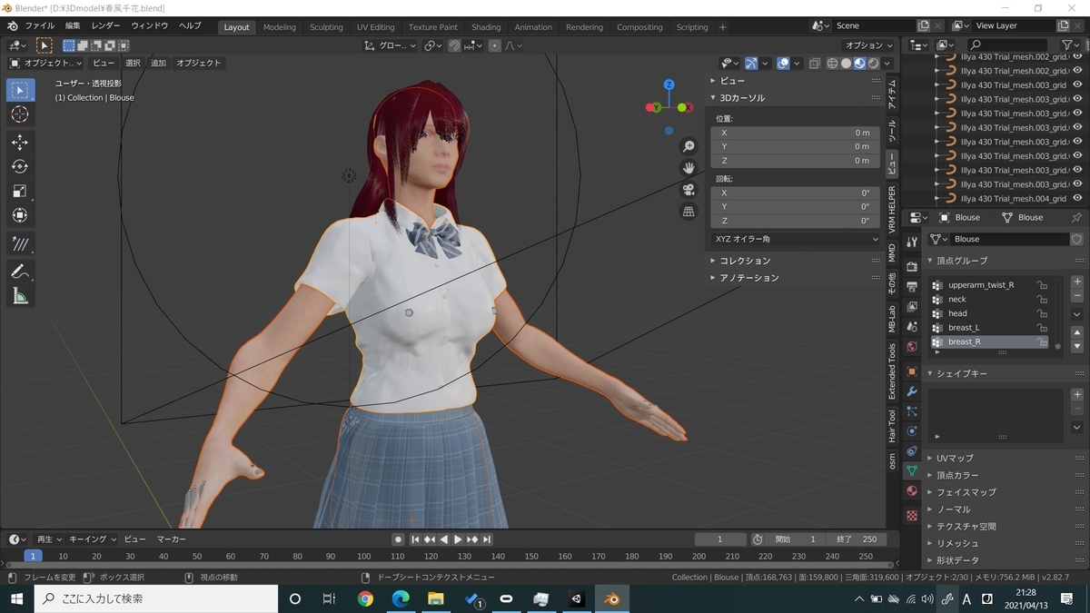Click the current frame number field
This screenshot has width=1090, height=613.
click(x=720, y=539)
